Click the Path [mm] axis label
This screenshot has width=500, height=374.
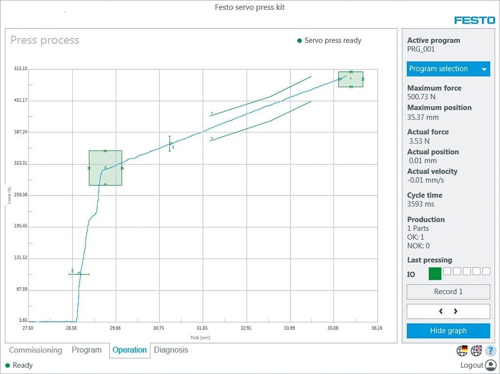[x=200, y=338]
